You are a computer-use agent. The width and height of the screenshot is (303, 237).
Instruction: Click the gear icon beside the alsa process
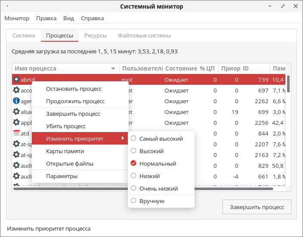point(16,112)
